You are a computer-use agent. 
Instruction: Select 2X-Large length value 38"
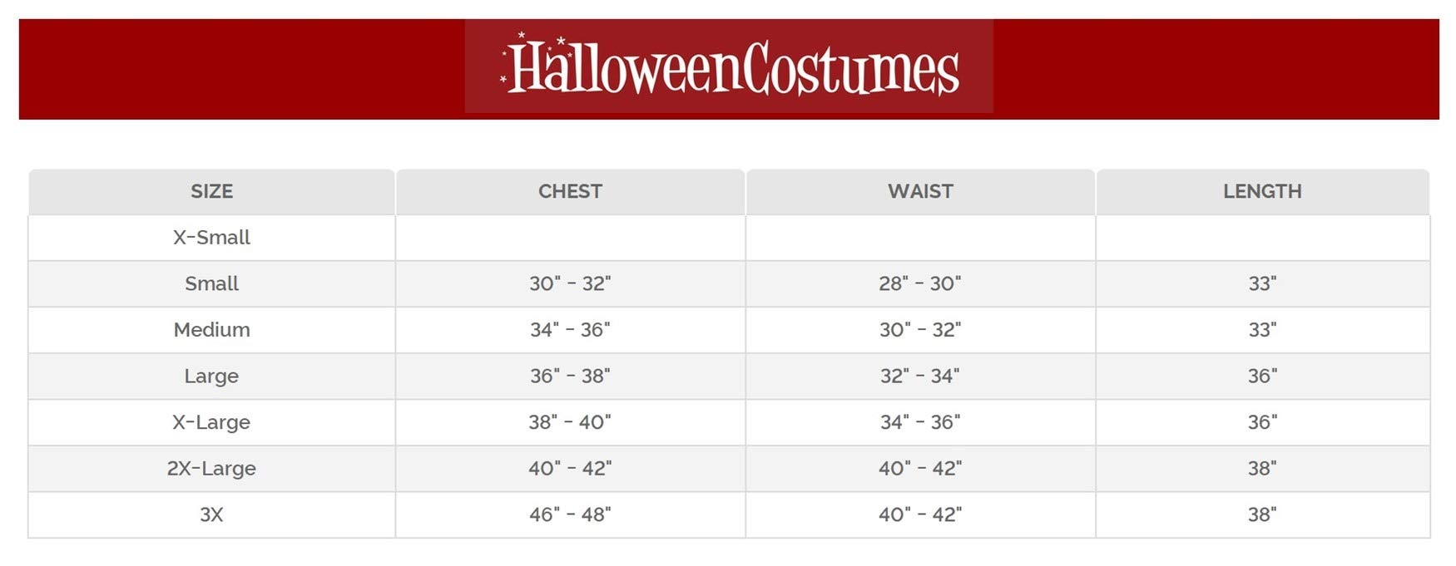pos(1262,469)
